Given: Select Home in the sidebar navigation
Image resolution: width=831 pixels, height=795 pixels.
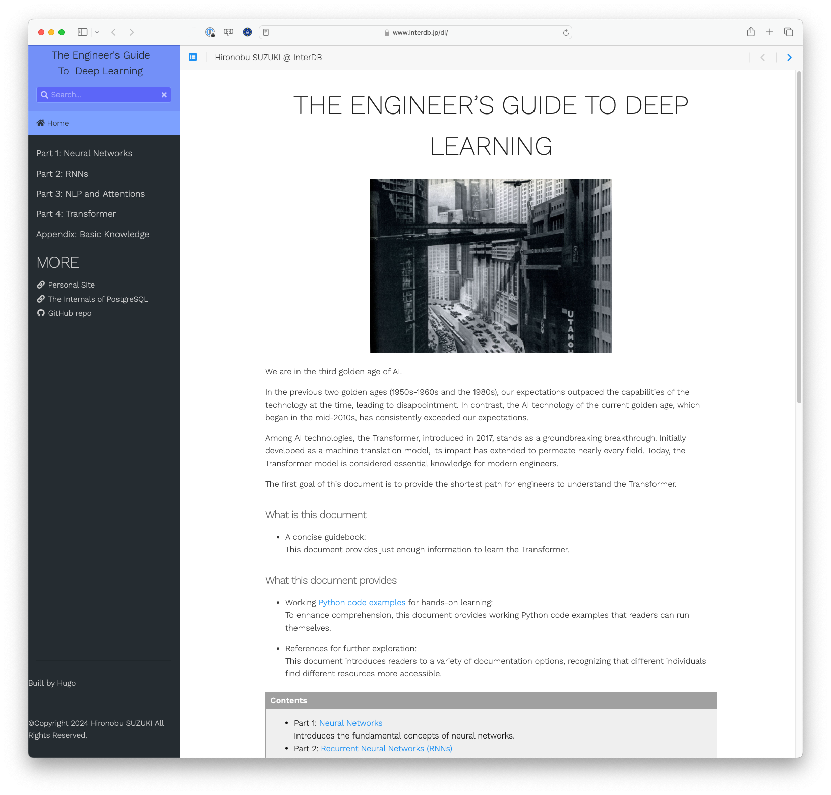Looking at the screenshot, I should 57,123.
